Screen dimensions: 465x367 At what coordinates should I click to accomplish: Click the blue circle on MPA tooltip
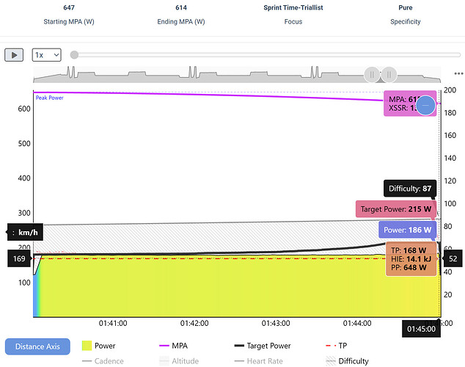click(425, 106)
